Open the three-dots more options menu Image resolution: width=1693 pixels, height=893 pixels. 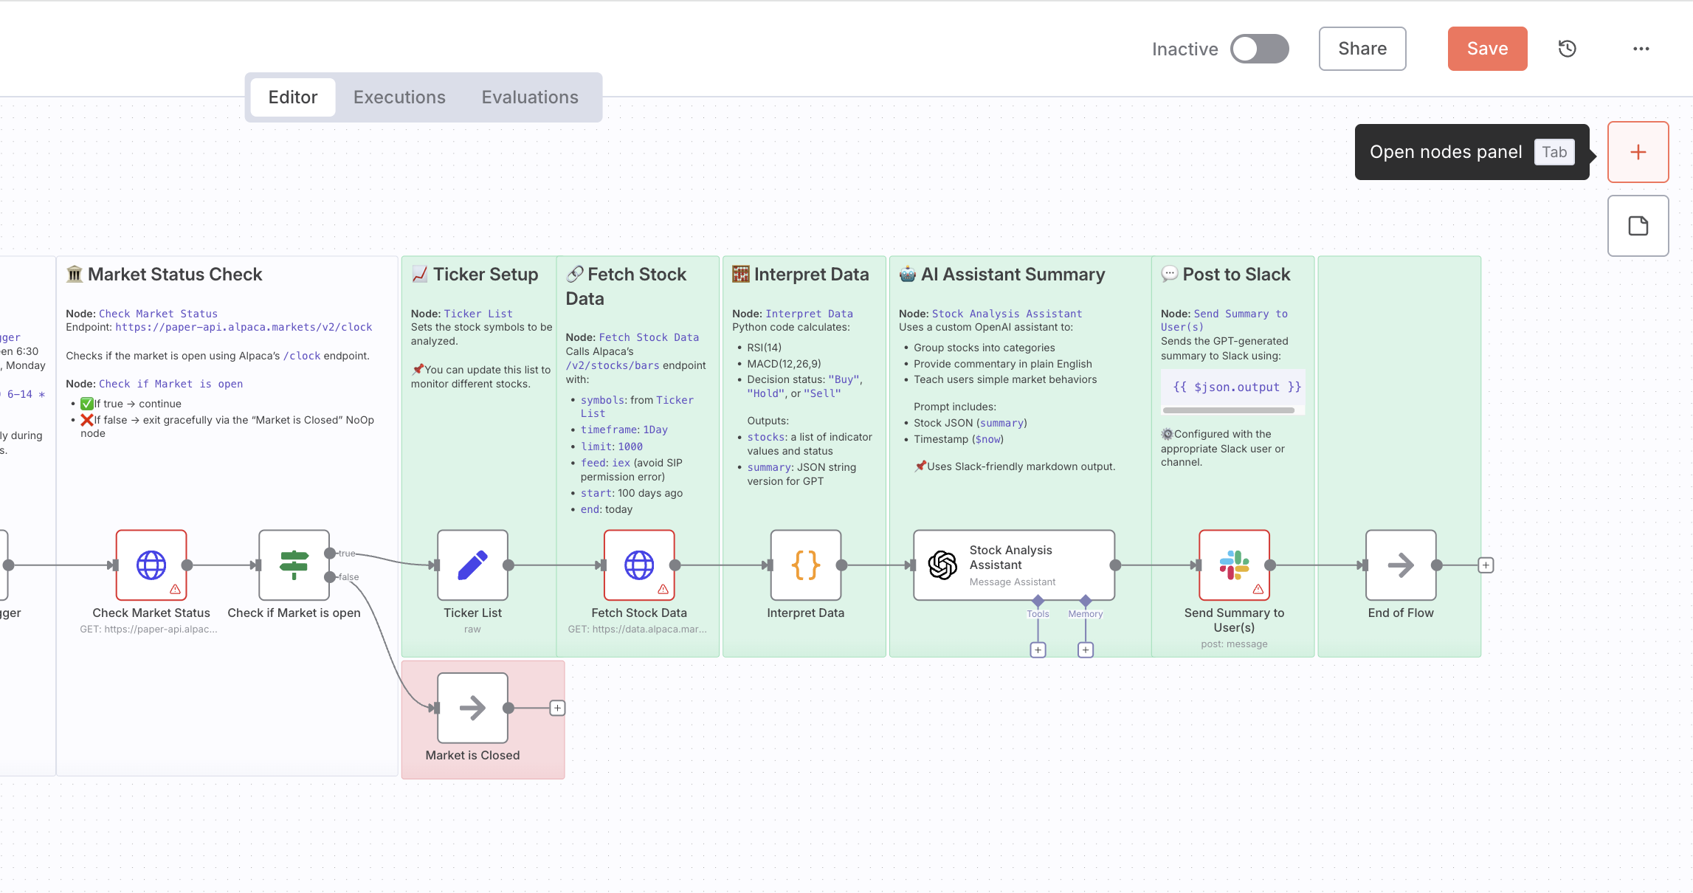(1641, 49)
